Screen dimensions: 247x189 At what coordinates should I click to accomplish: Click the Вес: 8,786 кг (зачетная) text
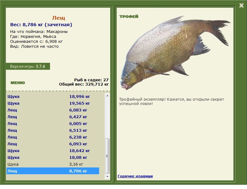(x=41, y=25)
